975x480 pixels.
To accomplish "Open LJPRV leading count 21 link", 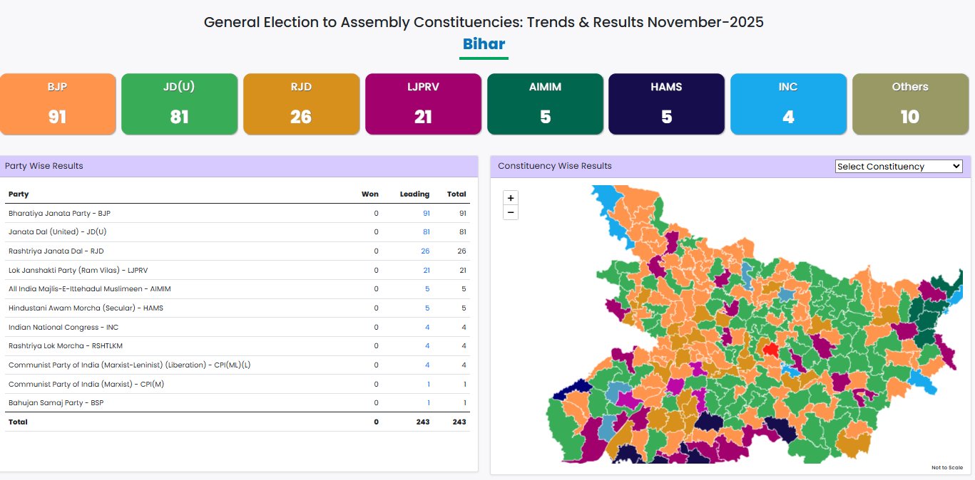I will point(426,270).
